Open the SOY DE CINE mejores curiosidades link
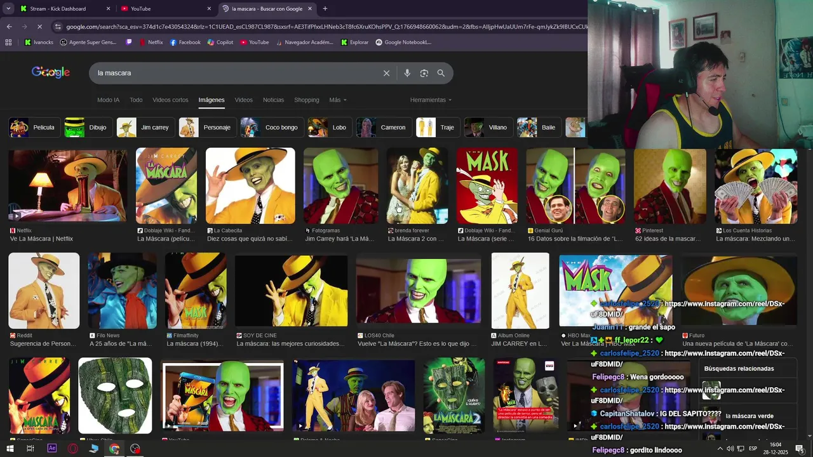The height and width of the screenshot is (457, 813). click(x=290, y=340)
